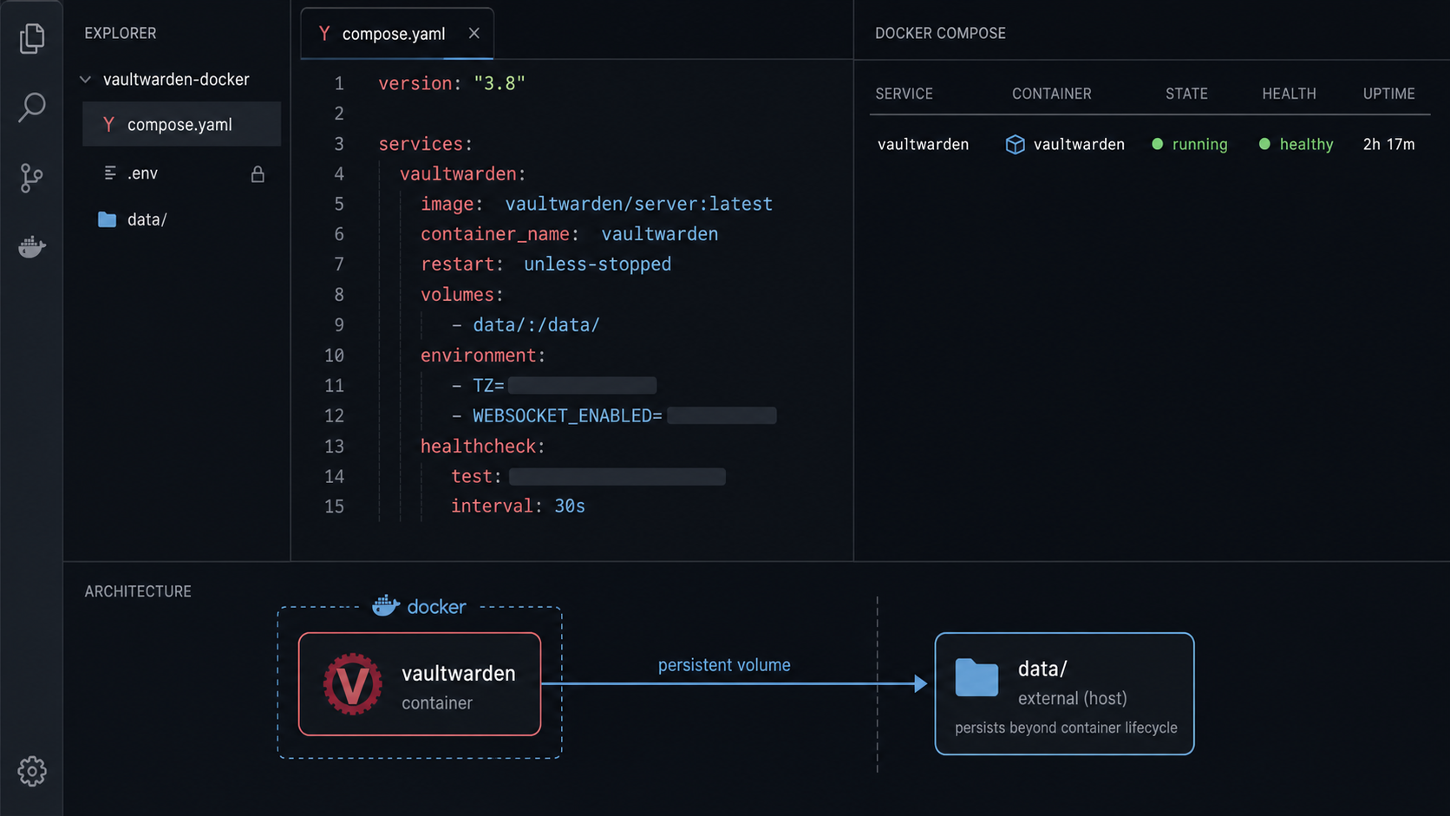Click the YAML icon on compose.yaml tab

(324, 34)
